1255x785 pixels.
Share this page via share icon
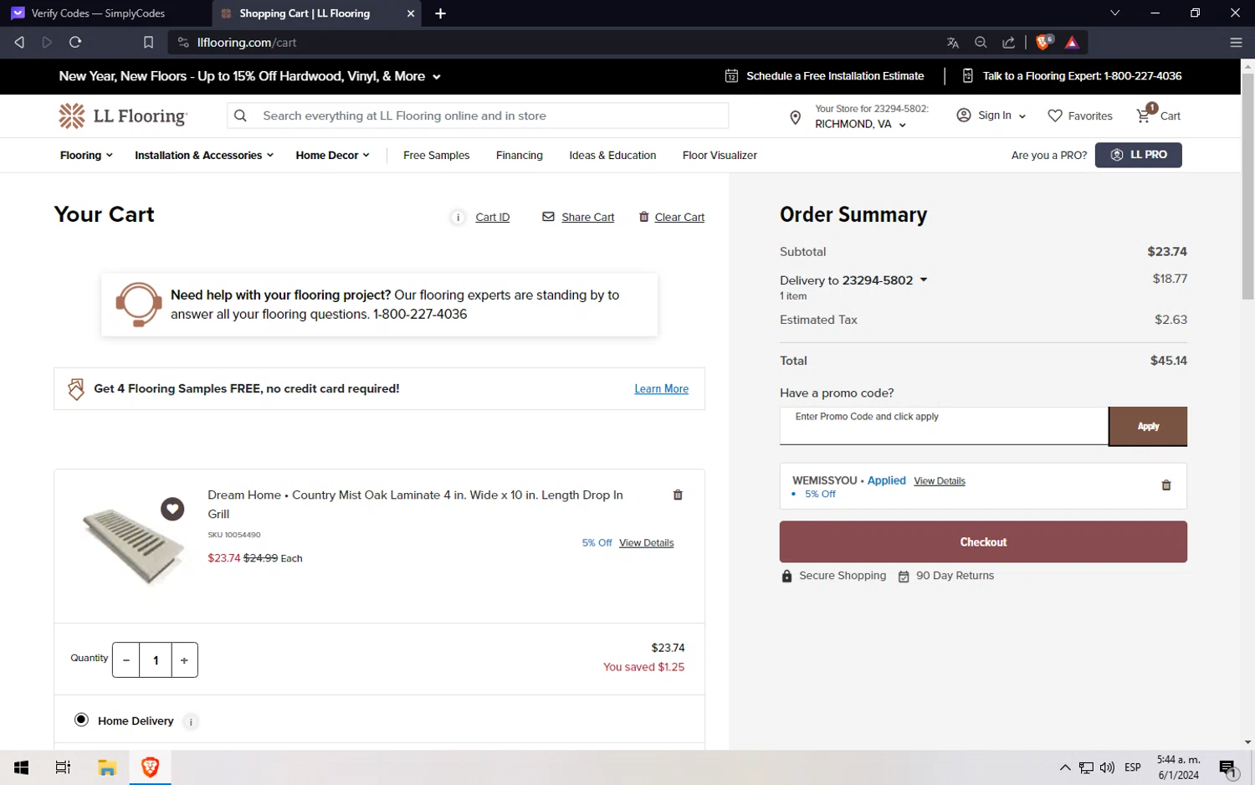point(1009,43)
